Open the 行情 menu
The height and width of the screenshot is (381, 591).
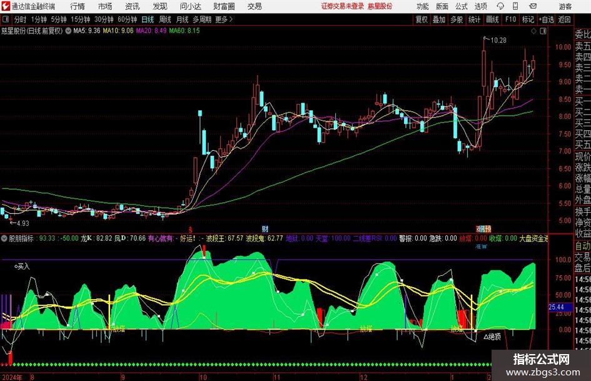pos(78,6)
